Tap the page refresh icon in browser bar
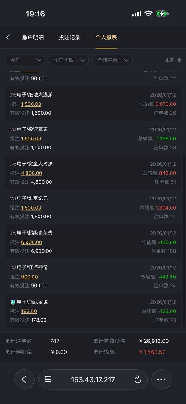The height and width of the screenshot is (404, 186). click(138, 380)
